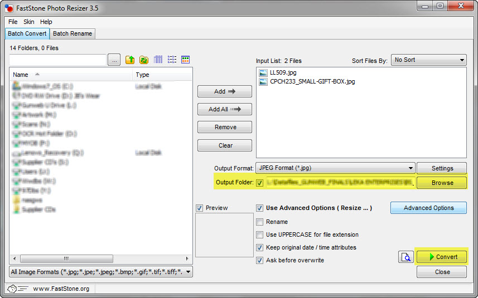Open output format Settings
The image size is (478, 298).
(x=442, y=168)
